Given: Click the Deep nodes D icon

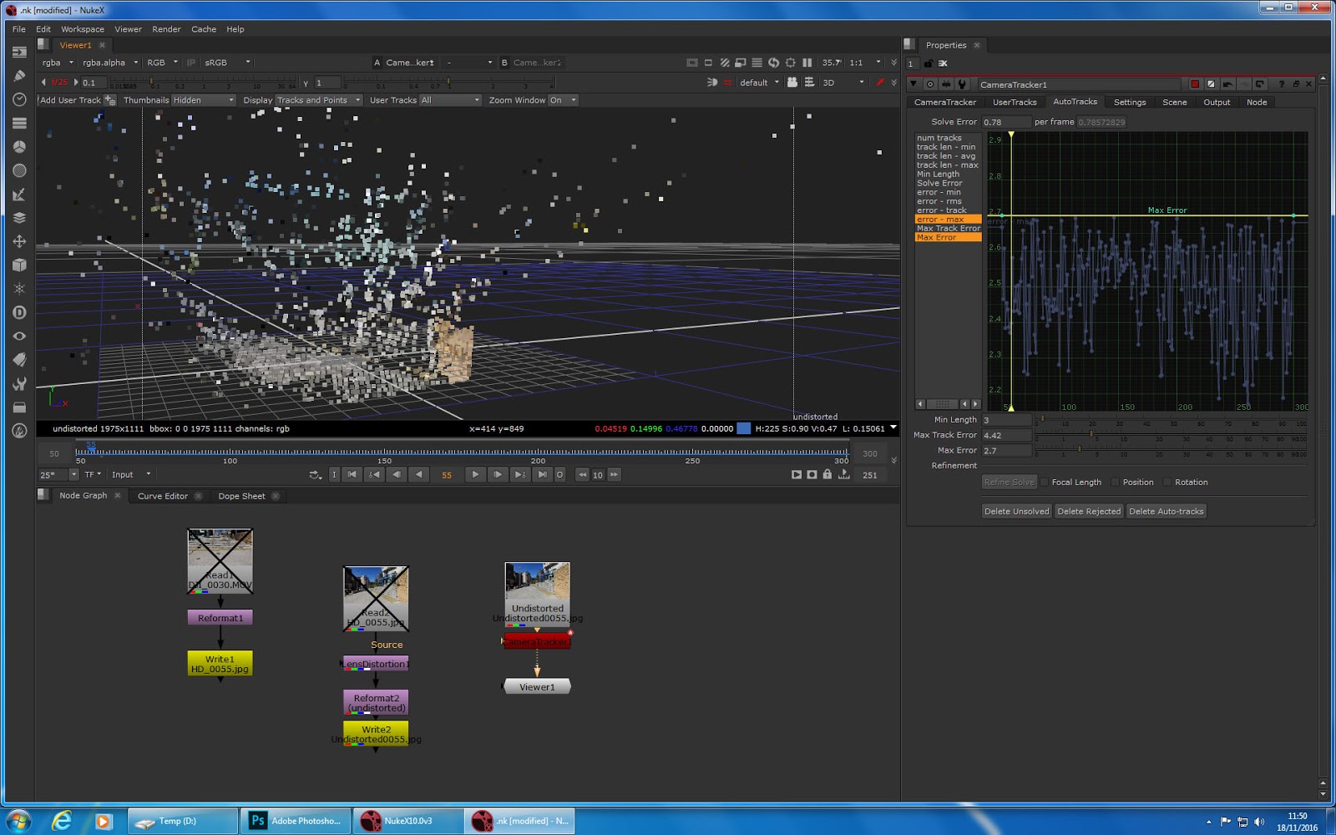Looking at the screenshot, I should pyautogui.click(x=18, y=312).
